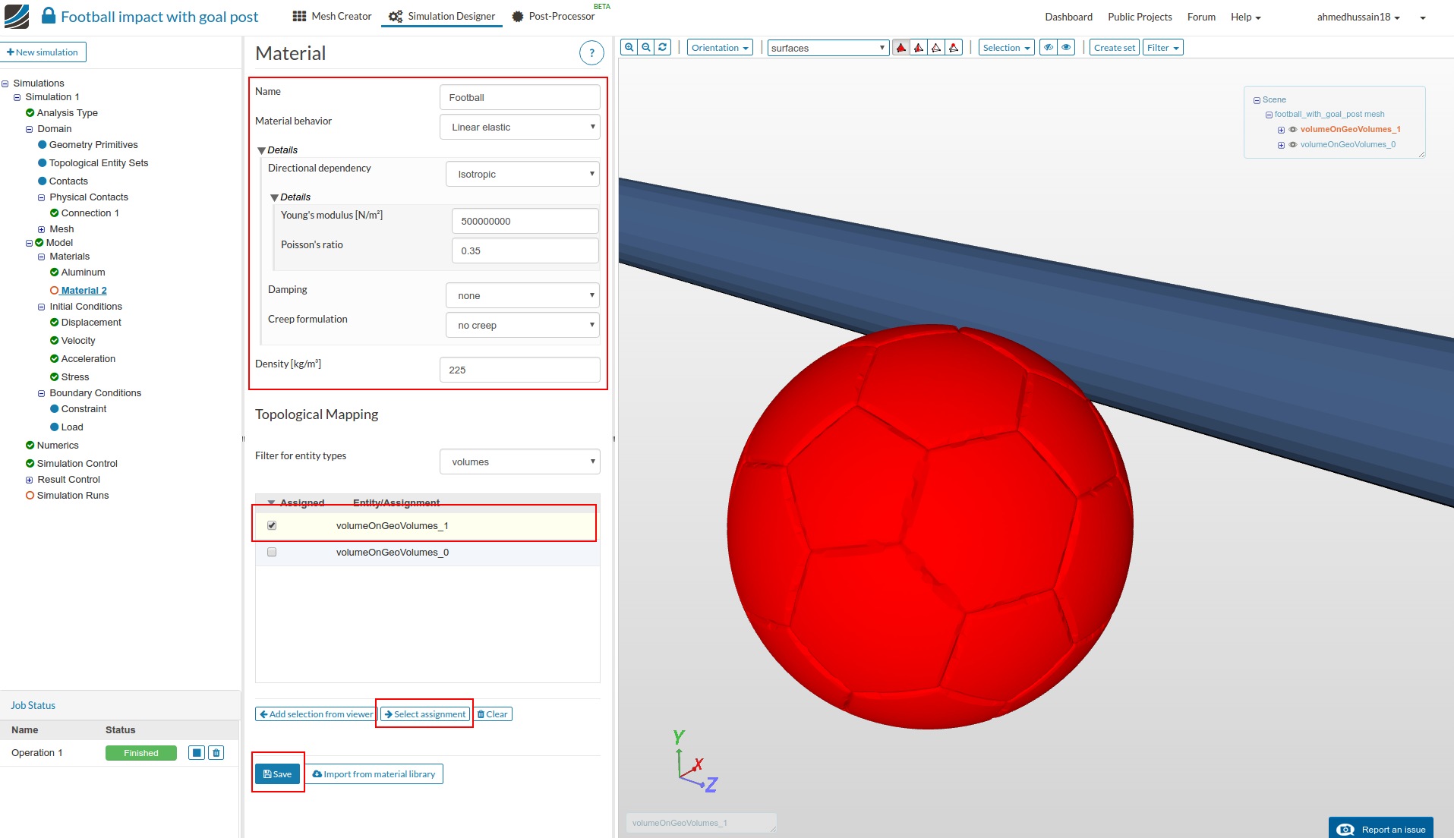Select the solid surface render mode icon
This screenshot has width=1454, height=838.
click(901, 48)
